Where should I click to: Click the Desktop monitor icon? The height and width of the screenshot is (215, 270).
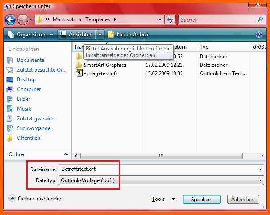point(10,80)
